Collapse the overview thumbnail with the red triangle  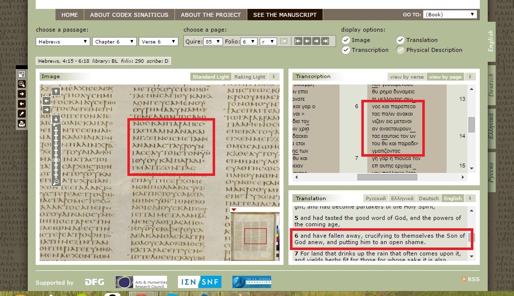[x=234, y=210]
